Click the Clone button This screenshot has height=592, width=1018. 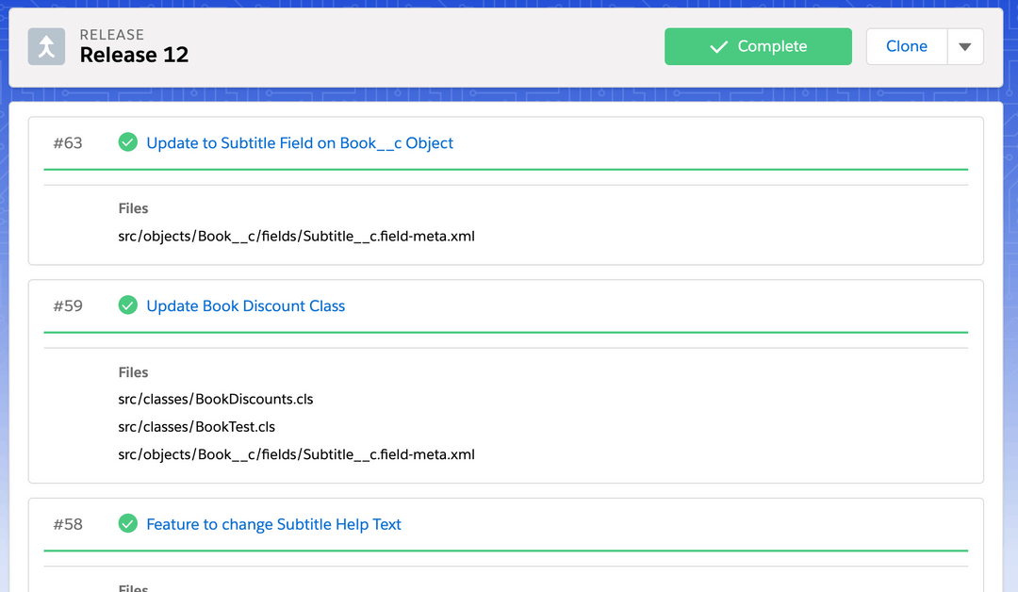click(906, 45)
